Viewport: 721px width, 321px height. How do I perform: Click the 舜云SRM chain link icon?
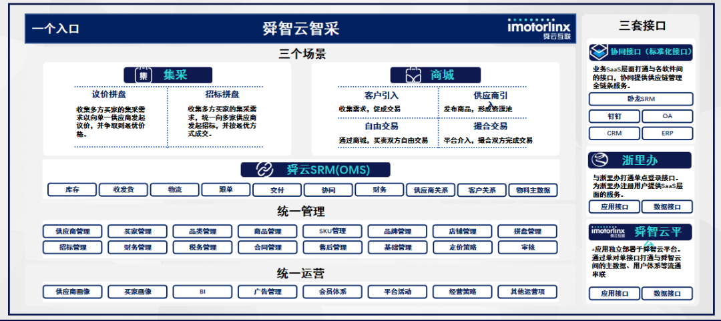264,170
